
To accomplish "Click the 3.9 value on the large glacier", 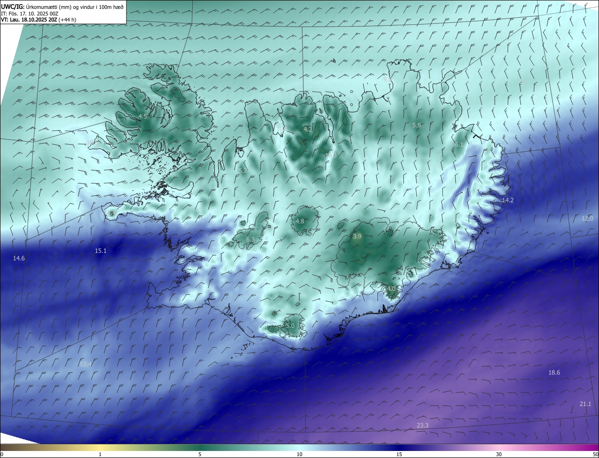I will point(357,236).
